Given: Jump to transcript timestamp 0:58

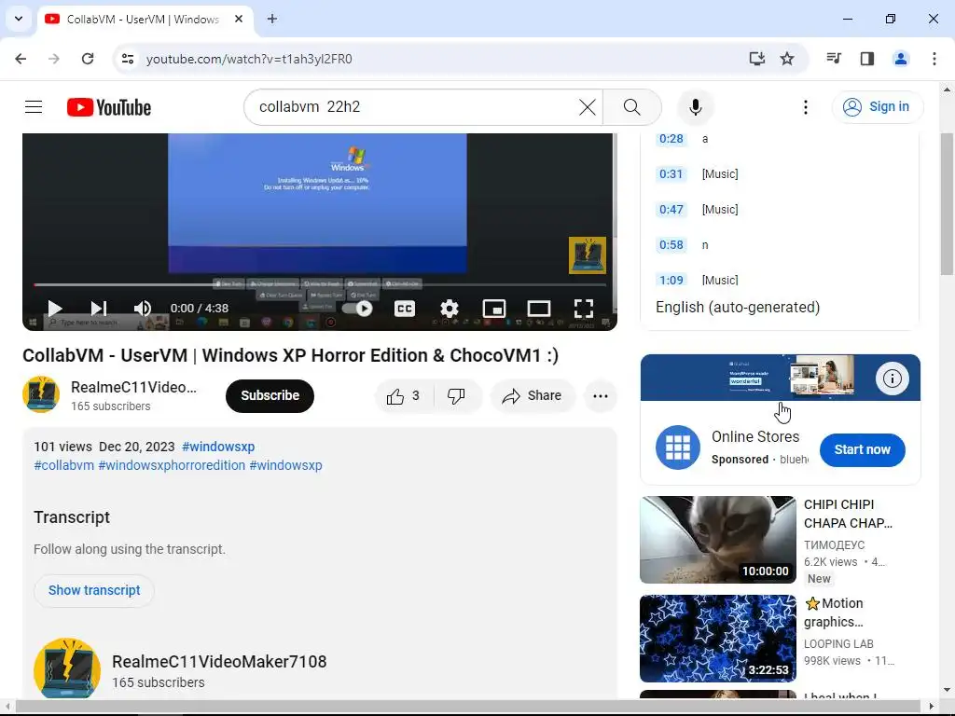Looking at the screenshot, I should (671, 245).
